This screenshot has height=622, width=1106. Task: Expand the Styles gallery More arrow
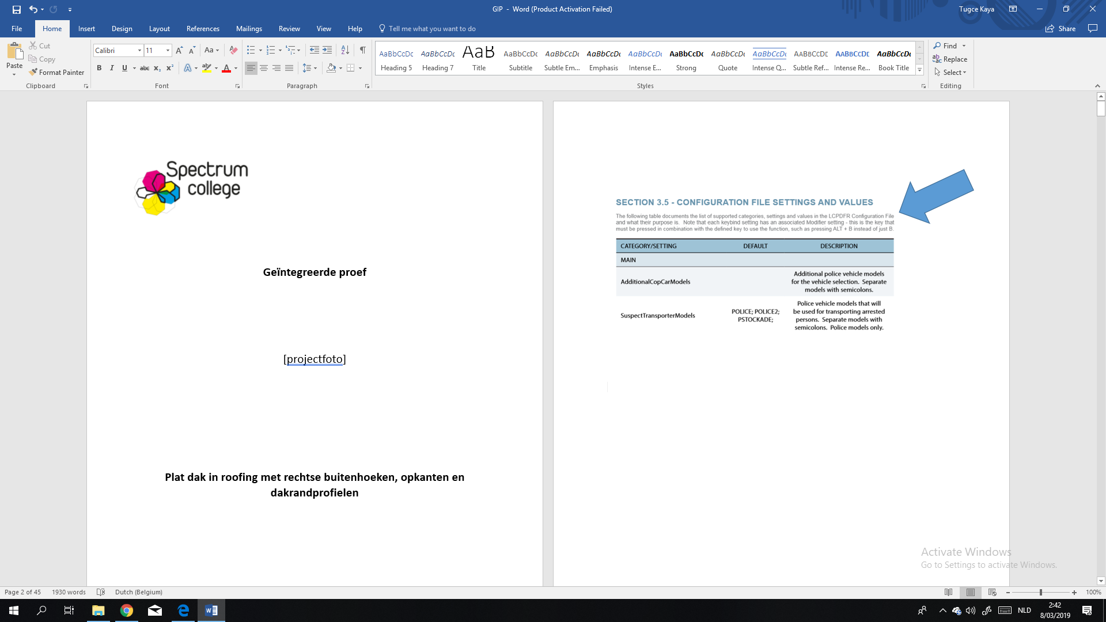pyautogui.click(x=920, y=70)
